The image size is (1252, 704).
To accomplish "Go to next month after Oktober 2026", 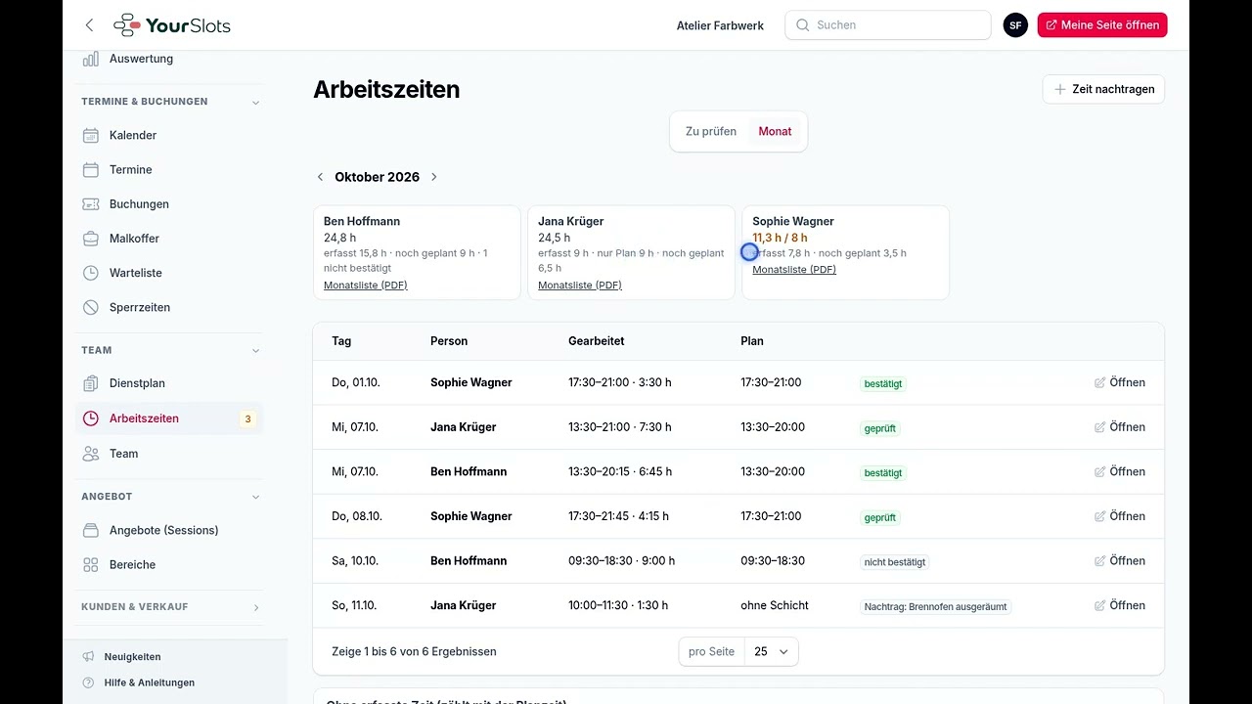I will point(434,177).
